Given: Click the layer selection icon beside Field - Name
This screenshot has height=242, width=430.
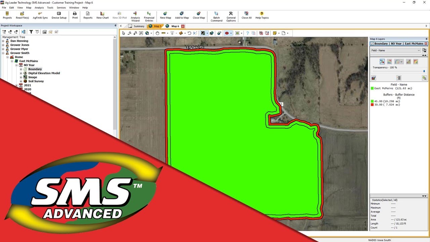Looking at the screenshot, I should (x=425, y=50).
